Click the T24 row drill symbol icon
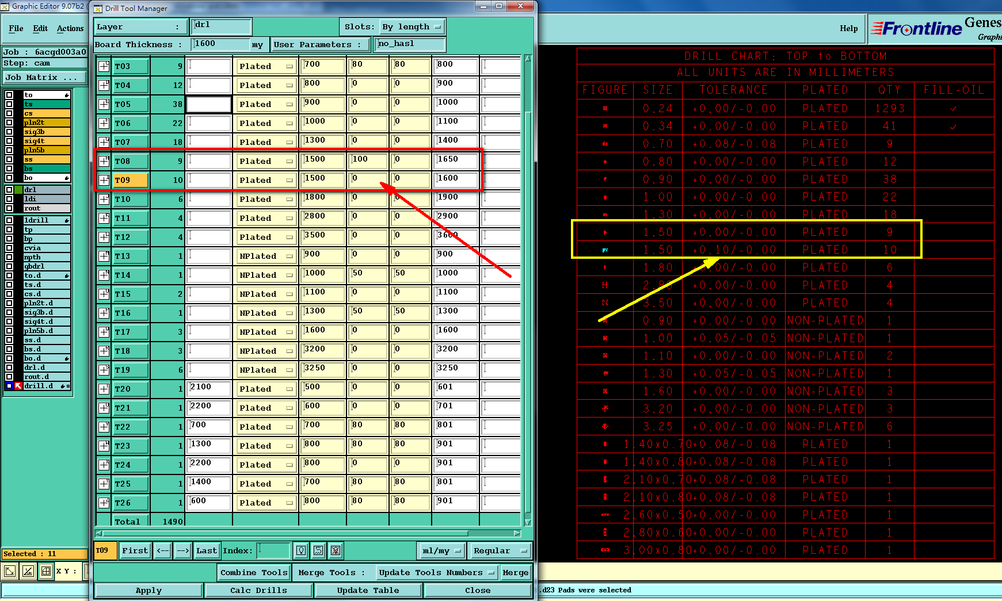1002x601 pixels. coord(104,465)
